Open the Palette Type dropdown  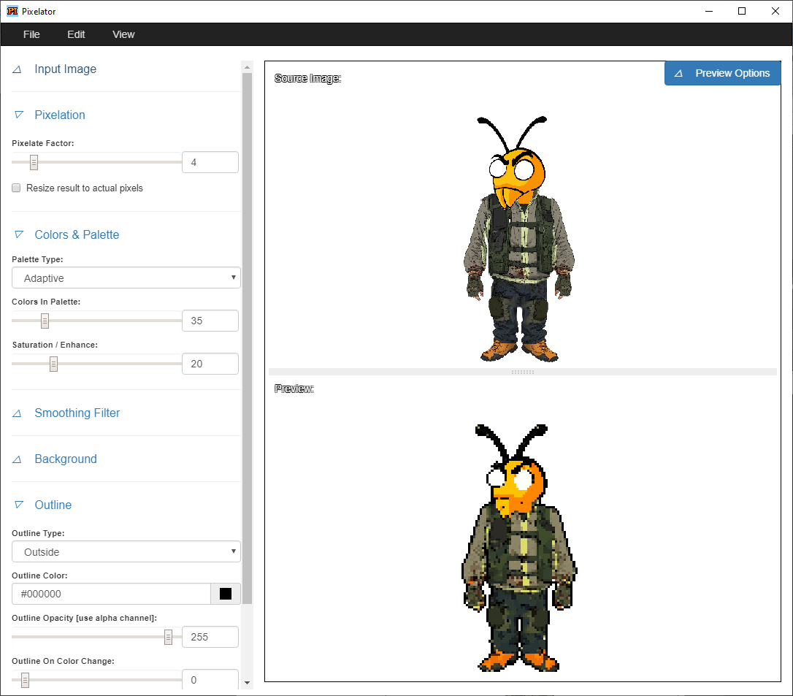126,278
